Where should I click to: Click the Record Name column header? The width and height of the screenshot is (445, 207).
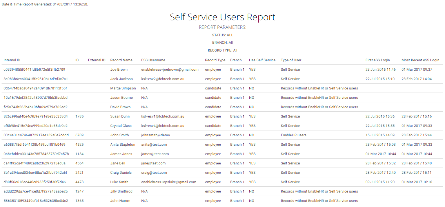(x=121, y=60)
